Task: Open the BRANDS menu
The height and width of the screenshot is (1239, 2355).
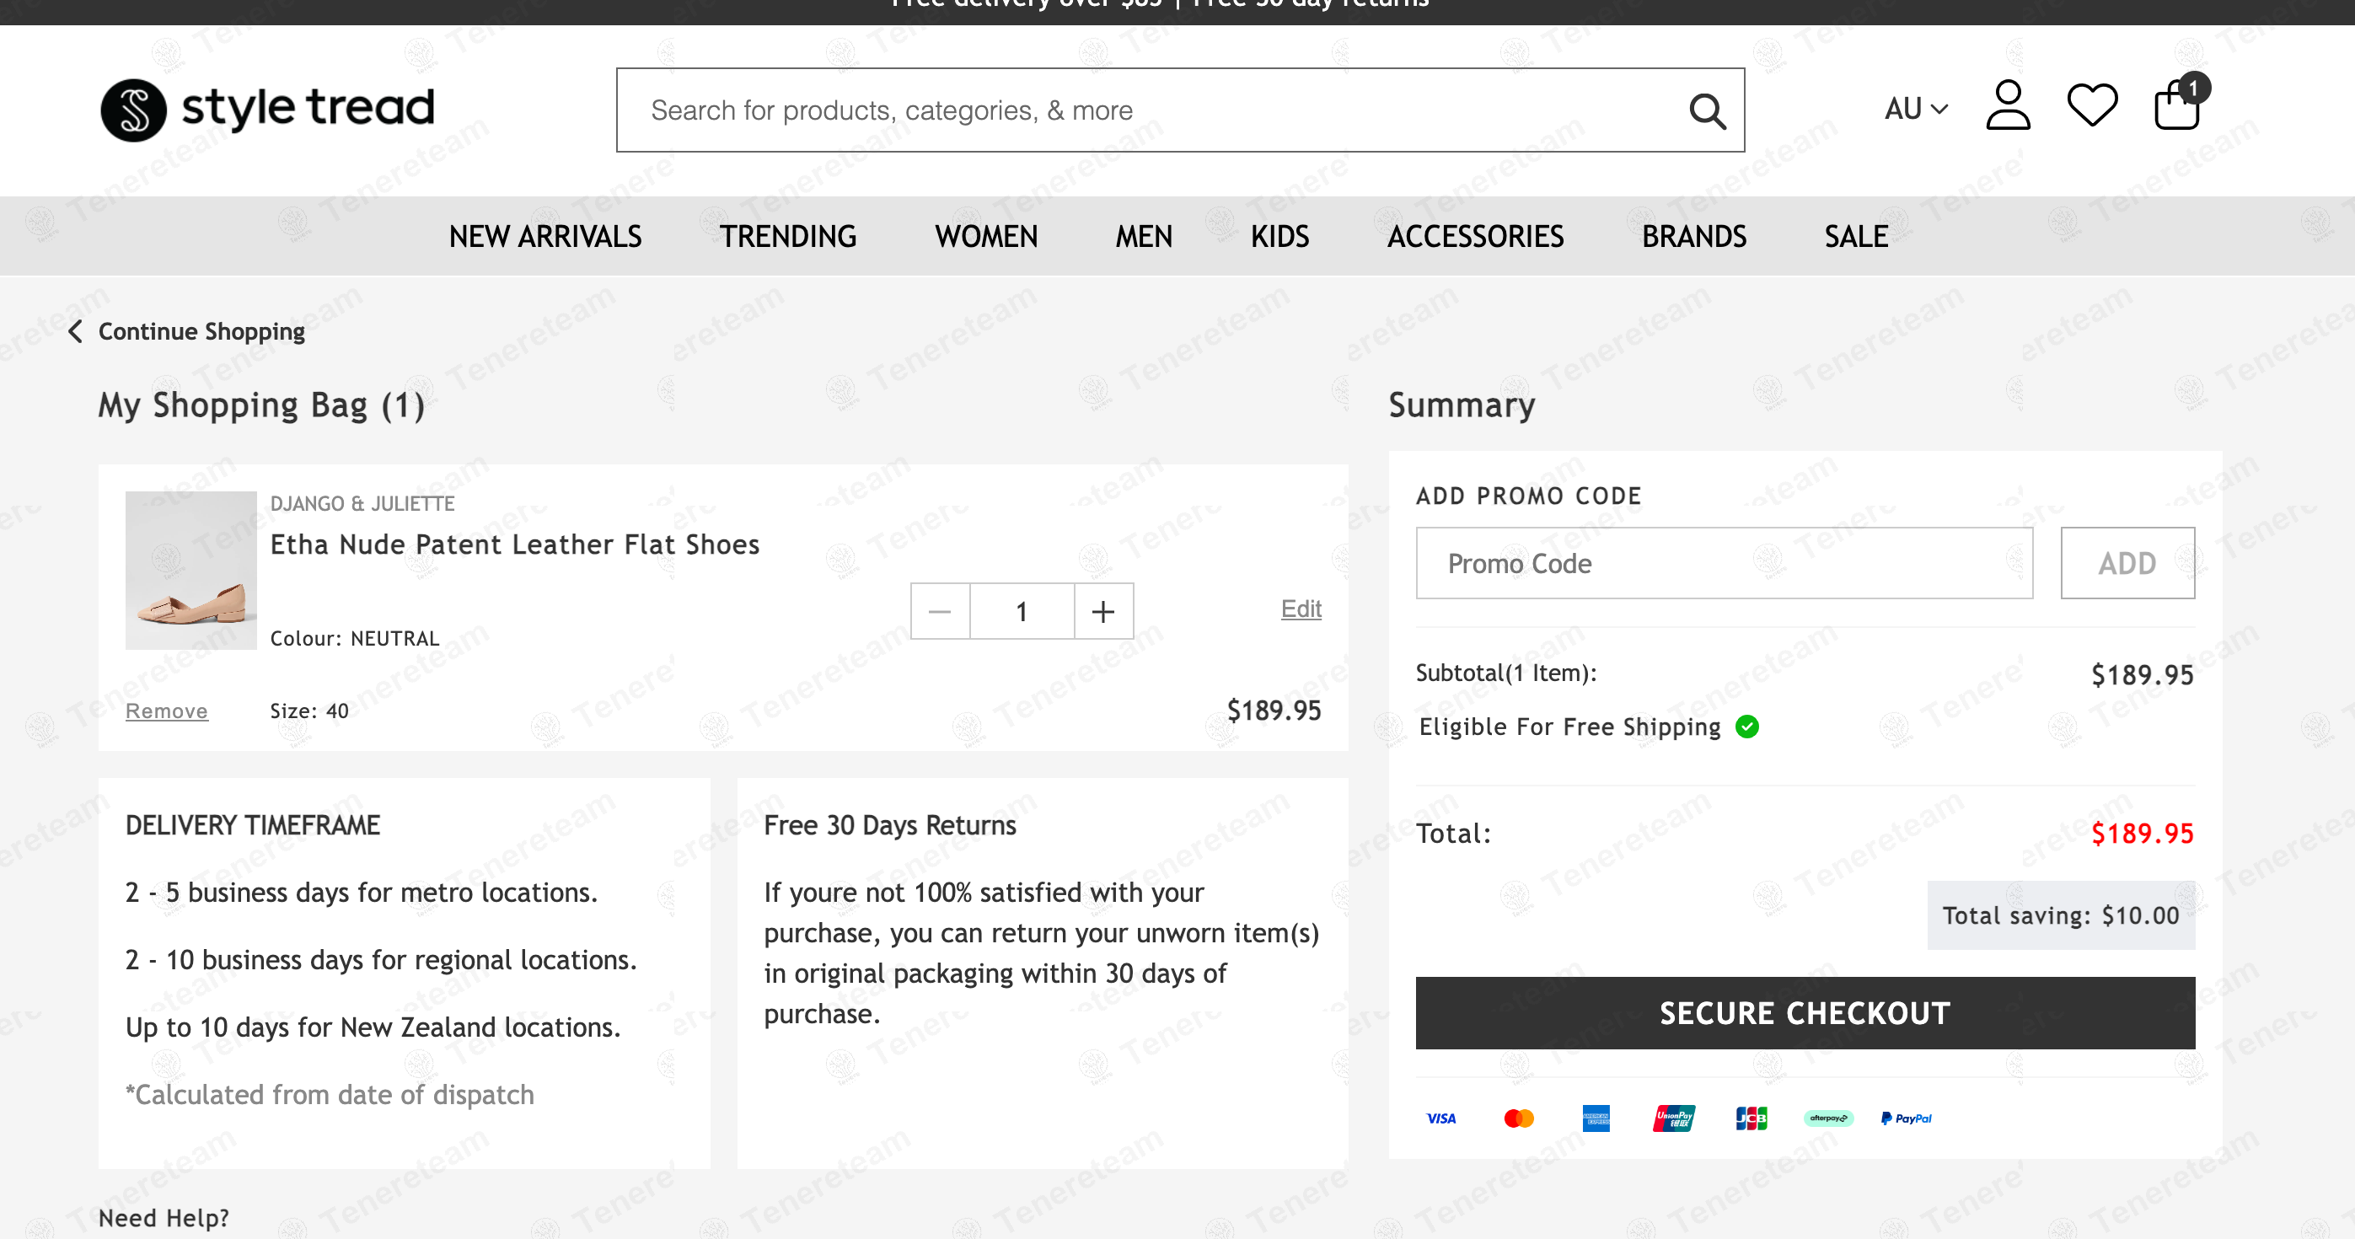Action: (1693, 236)
